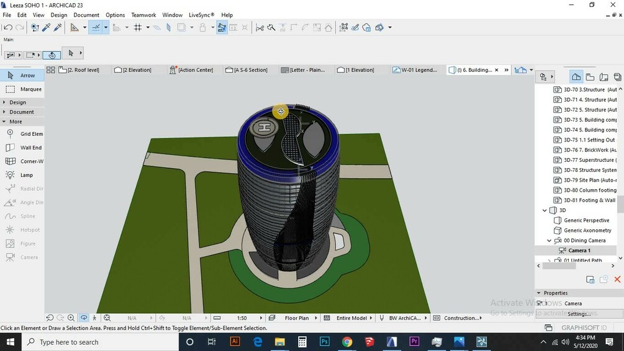The image size is (624, 351).
Task: Open the Options menu
Action: coord(115,15)
